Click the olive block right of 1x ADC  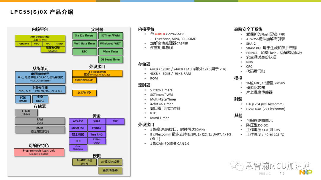[110, 162]
